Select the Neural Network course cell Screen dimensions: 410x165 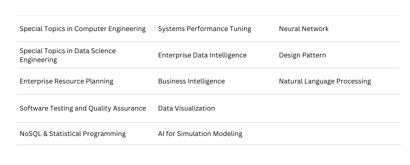[304, 29]
